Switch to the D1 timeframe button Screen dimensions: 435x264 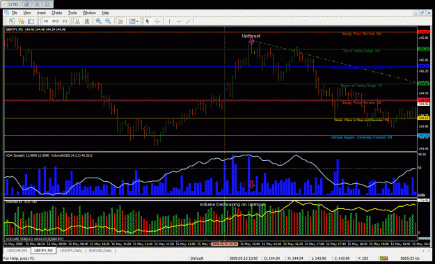pos(65,21)
